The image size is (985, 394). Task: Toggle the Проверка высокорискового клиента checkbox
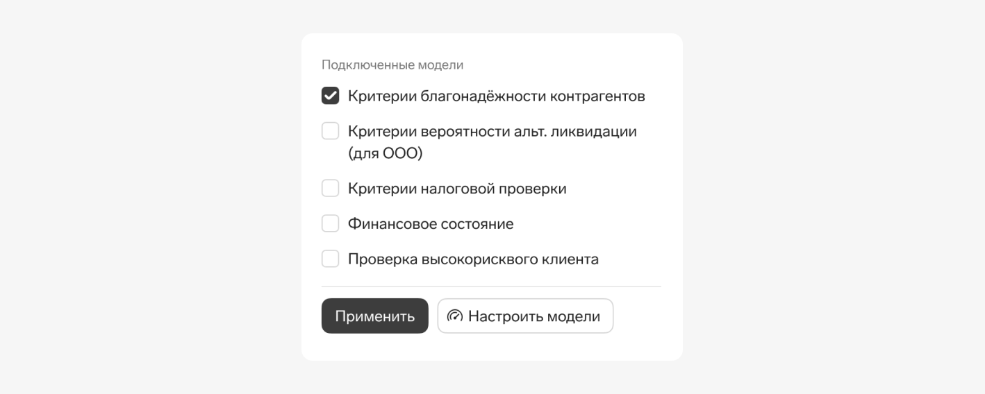click(330, 259)
